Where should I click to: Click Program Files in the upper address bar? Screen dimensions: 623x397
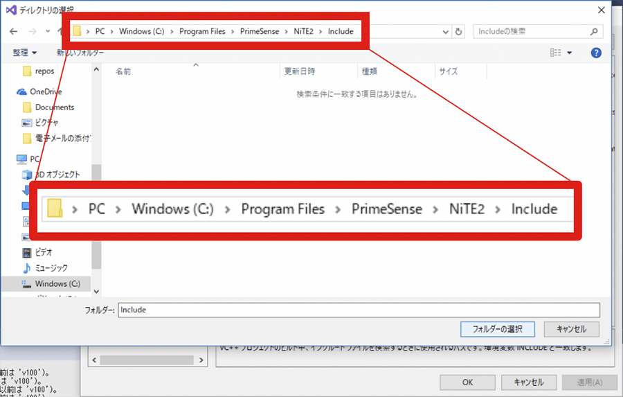(202, 31)
